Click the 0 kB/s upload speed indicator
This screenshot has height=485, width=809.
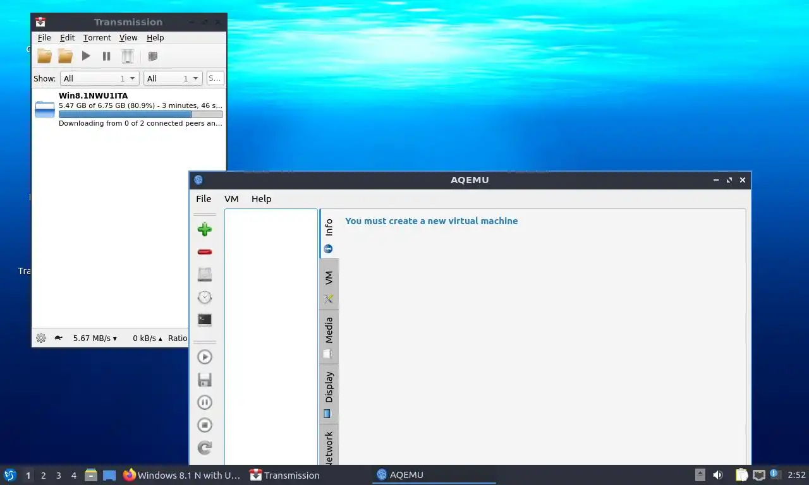(x=147, y=338)
